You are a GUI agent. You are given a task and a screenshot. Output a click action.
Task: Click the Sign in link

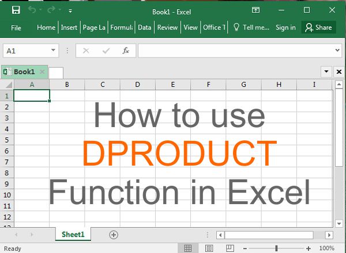[x=285, y=28]
